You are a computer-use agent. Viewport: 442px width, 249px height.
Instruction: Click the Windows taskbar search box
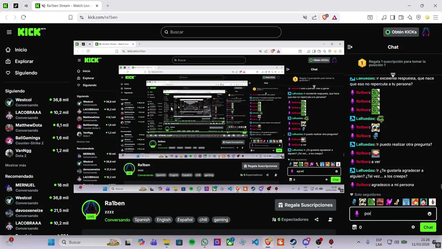click(90, 242)
